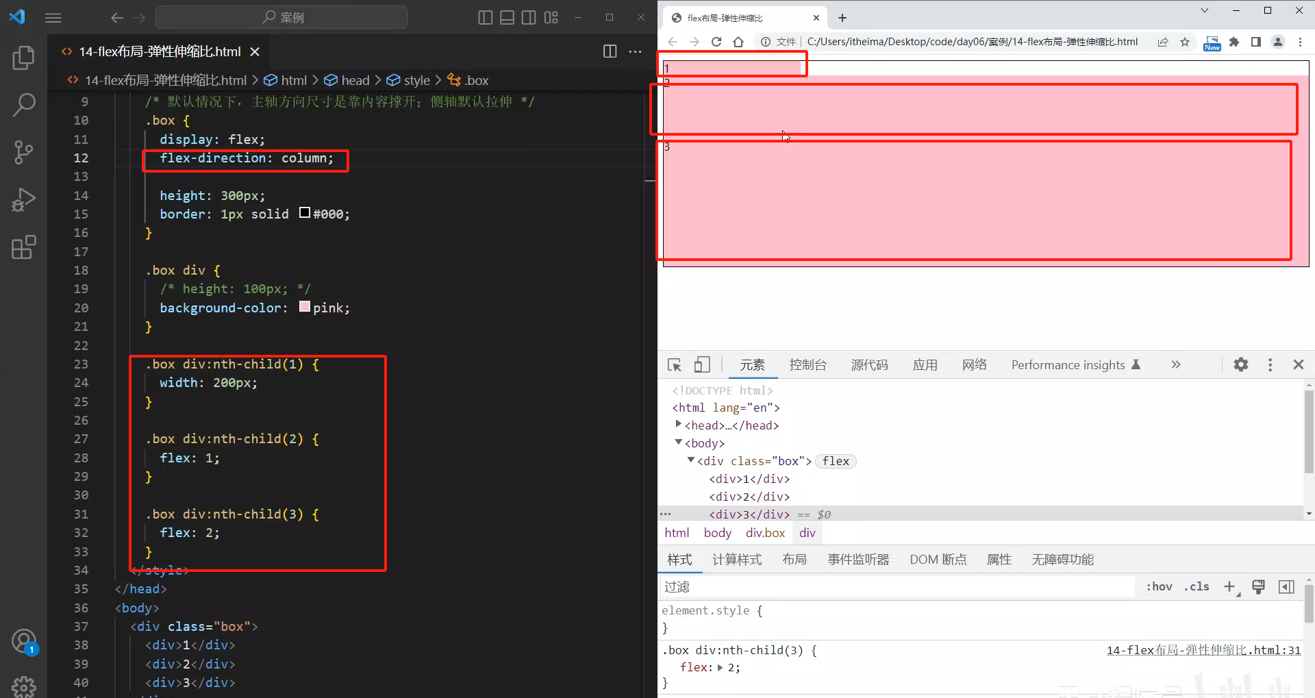
Task: Open Chrome tab search chevron
Action: pos(1205,10)
